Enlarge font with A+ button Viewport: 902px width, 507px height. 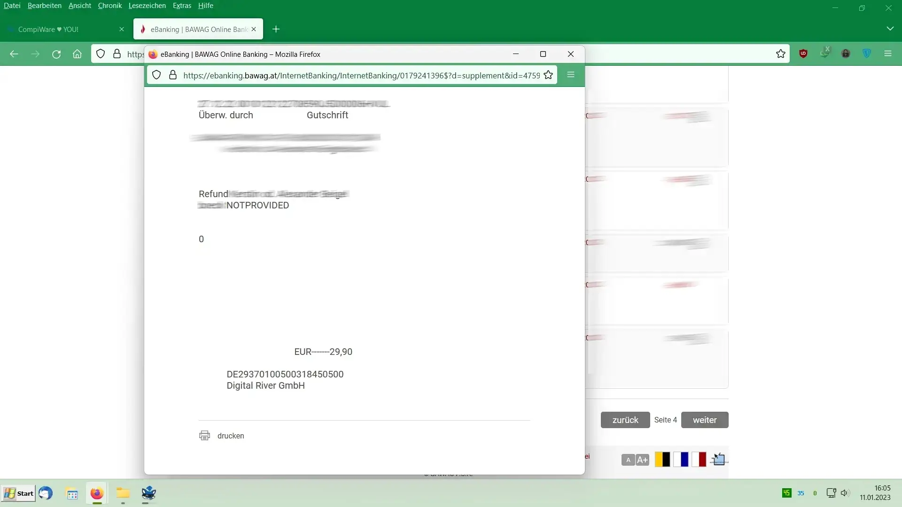[642, 460]
